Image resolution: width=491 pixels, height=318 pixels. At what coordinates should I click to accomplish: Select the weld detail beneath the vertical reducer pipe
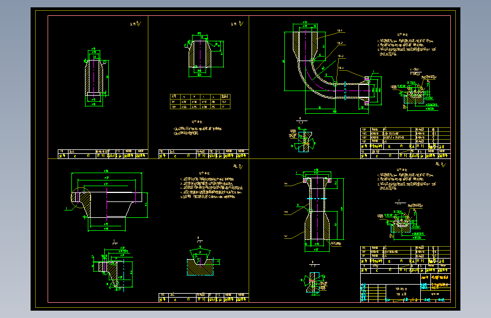[315, 281]
